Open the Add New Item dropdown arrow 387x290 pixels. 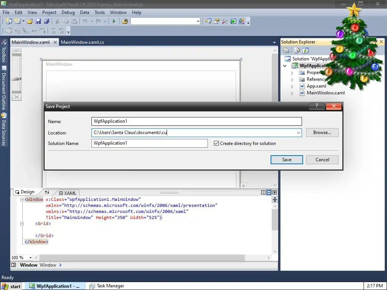[23, 21]
